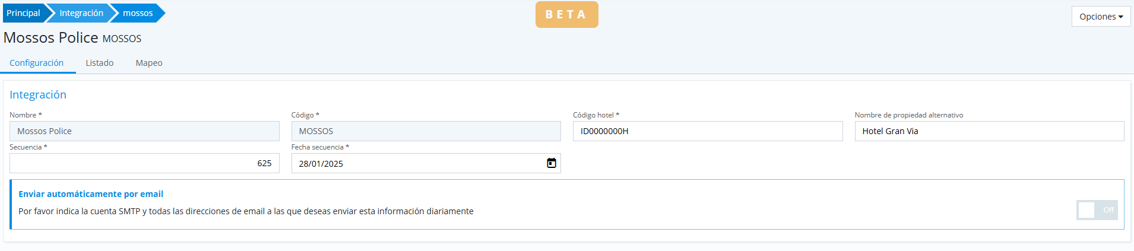Select the Configuración tab
Viewport: 1134px width, 251px height.
37,63
